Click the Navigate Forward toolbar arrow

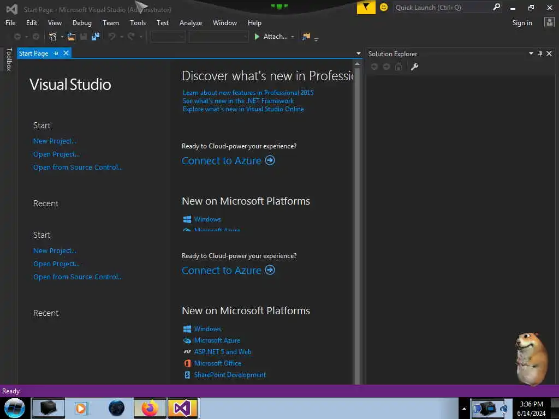[36, 37]
